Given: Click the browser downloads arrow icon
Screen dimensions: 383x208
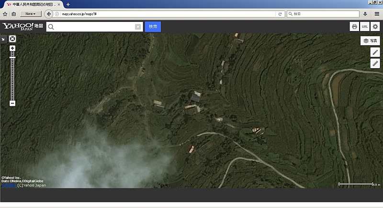Looking at the screenshot, I should [365, 14].
